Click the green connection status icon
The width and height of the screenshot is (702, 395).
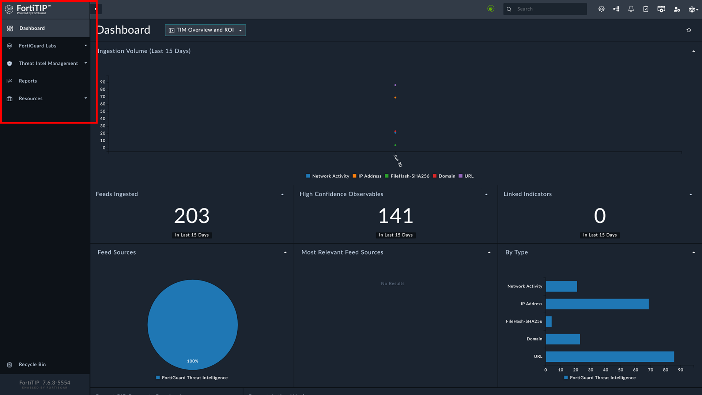click(x=491, y=8)
